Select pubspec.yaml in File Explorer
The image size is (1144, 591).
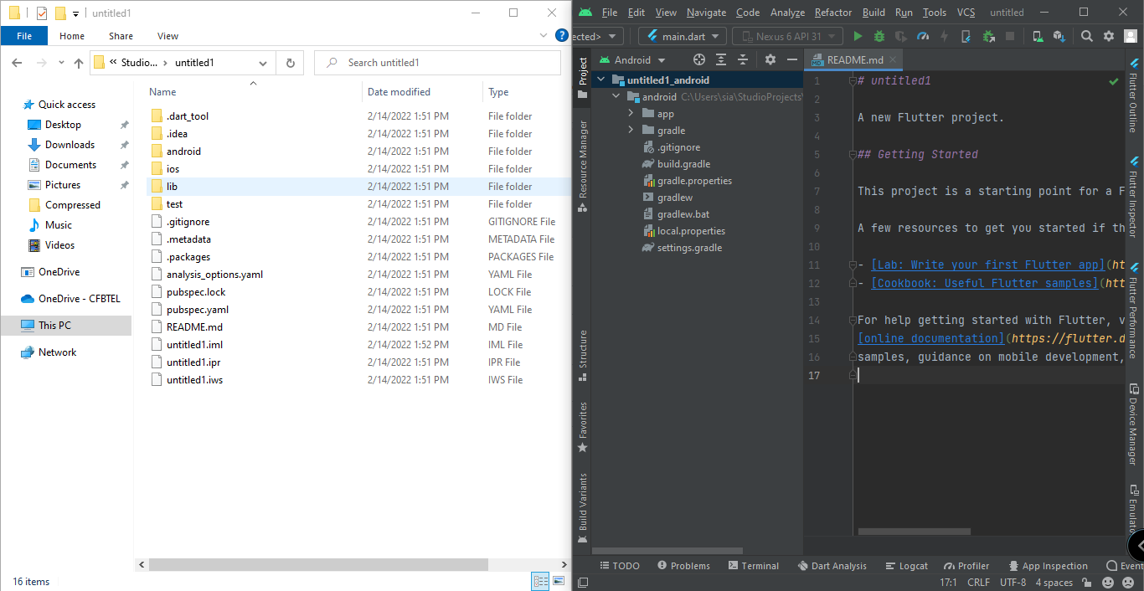click(x=197, y=310)
